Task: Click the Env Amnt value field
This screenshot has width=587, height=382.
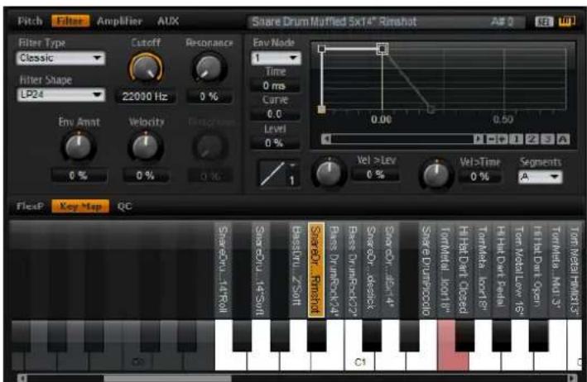Action: click(79, 175)
